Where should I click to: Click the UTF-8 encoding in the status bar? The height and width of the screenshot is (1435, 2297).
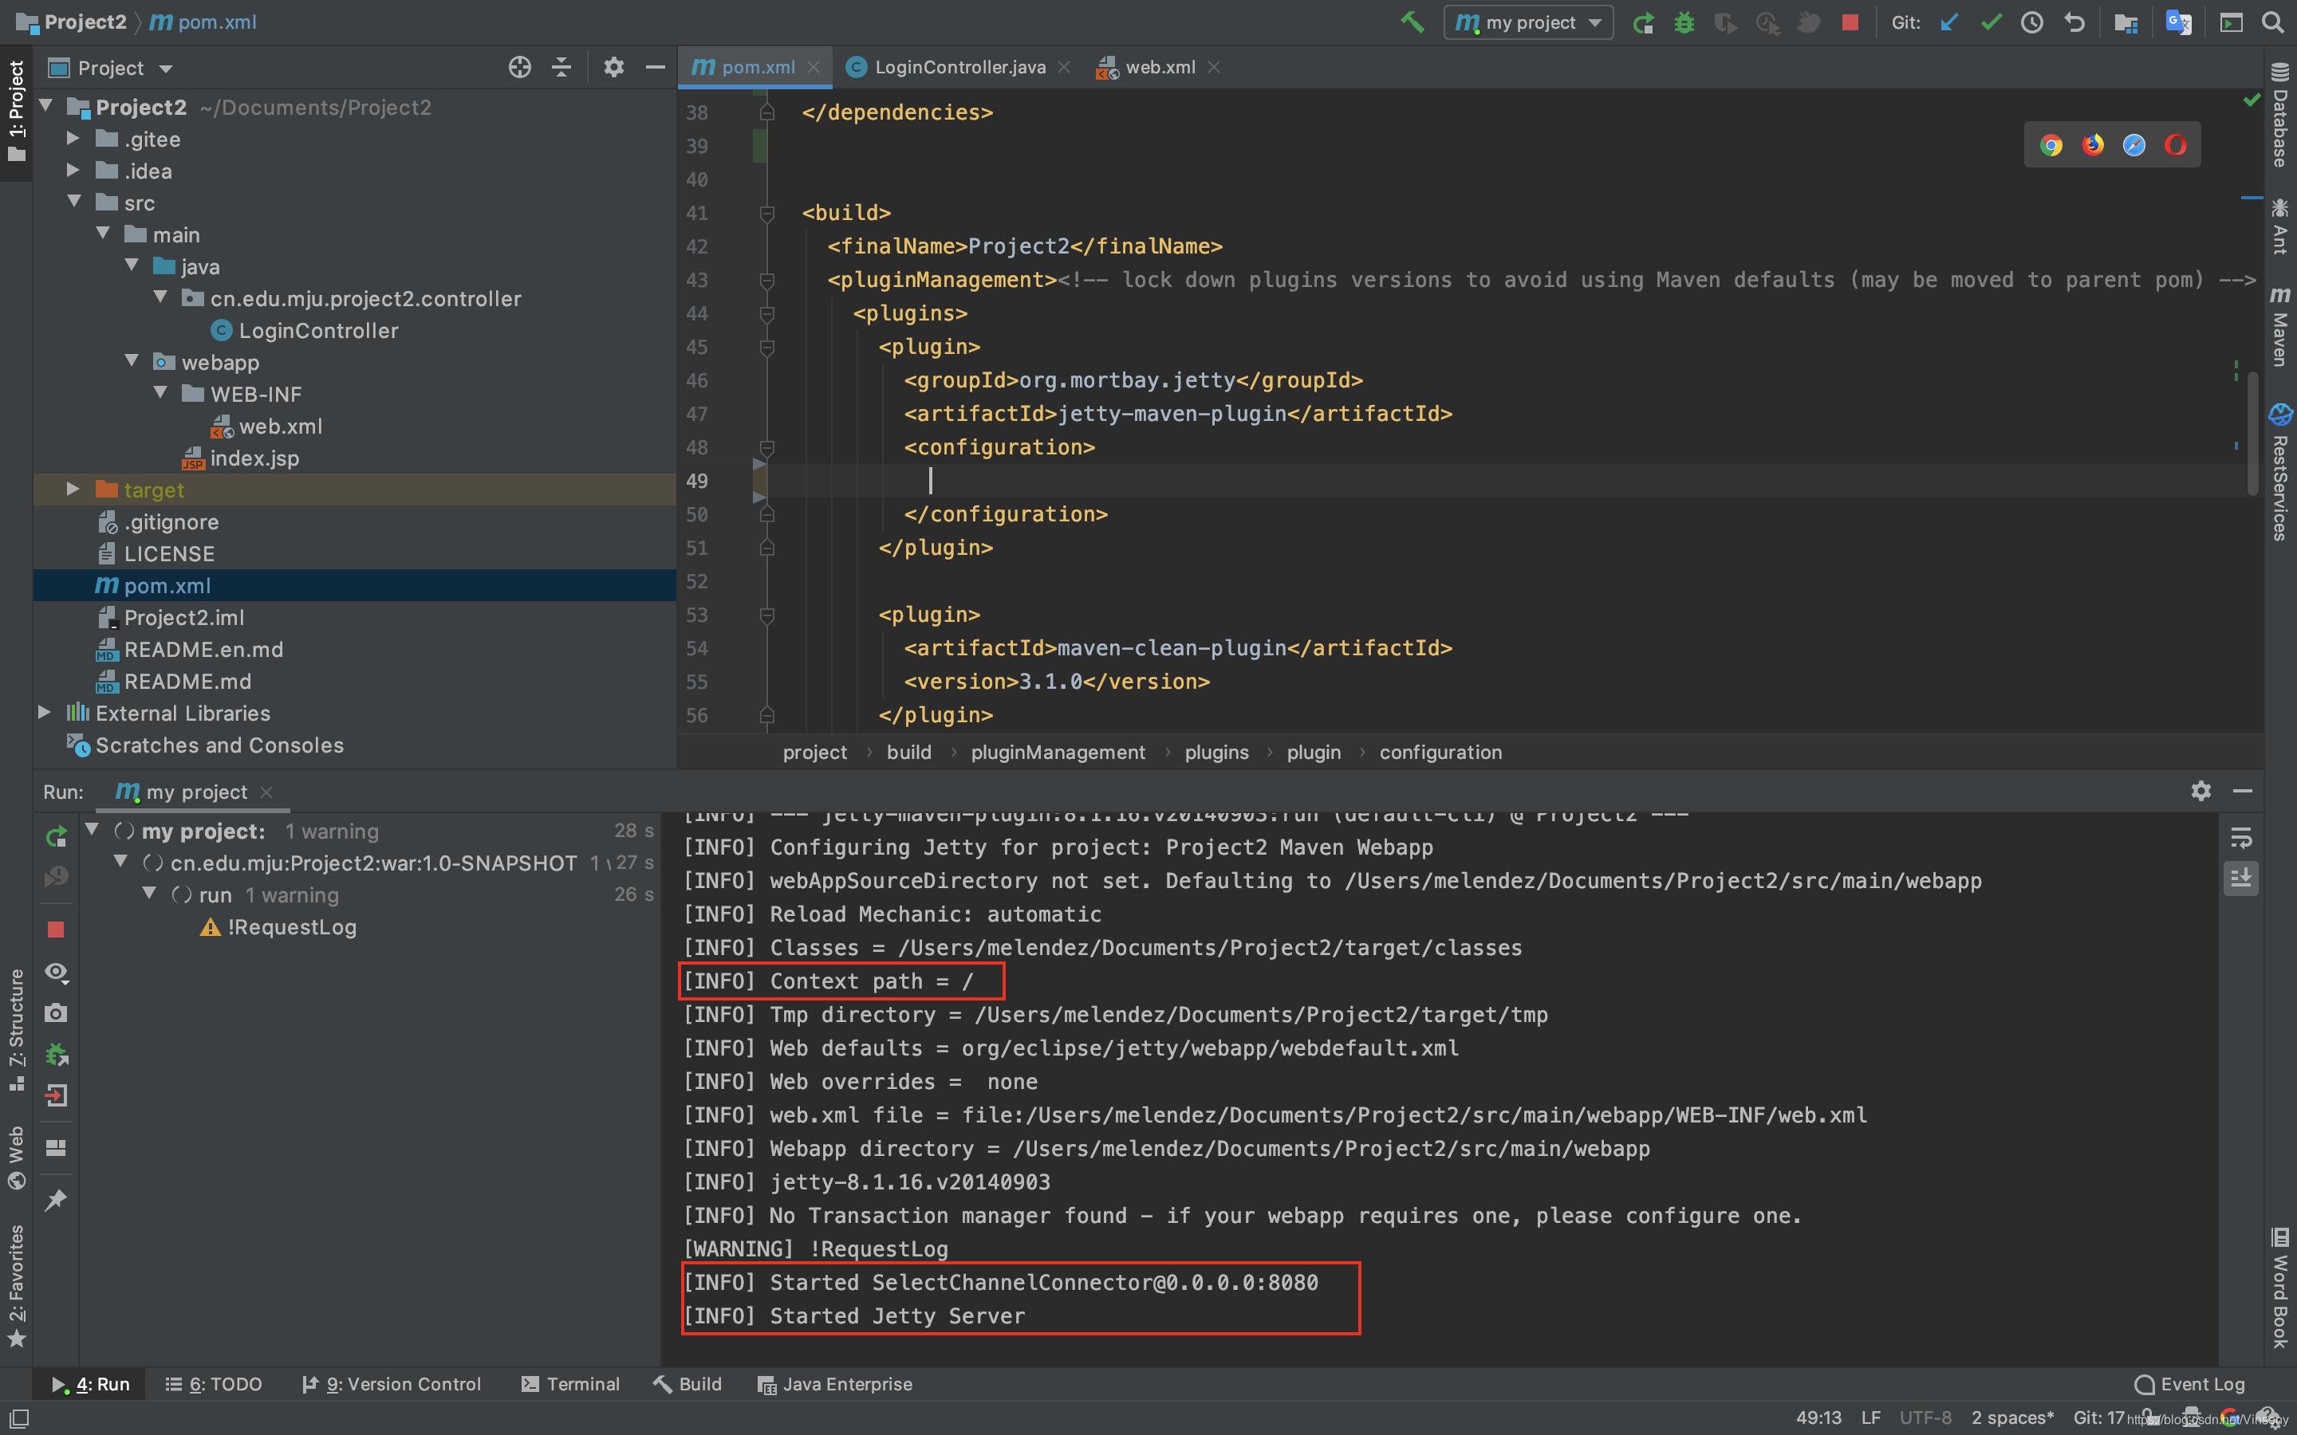click(x=1926, y=1418)
